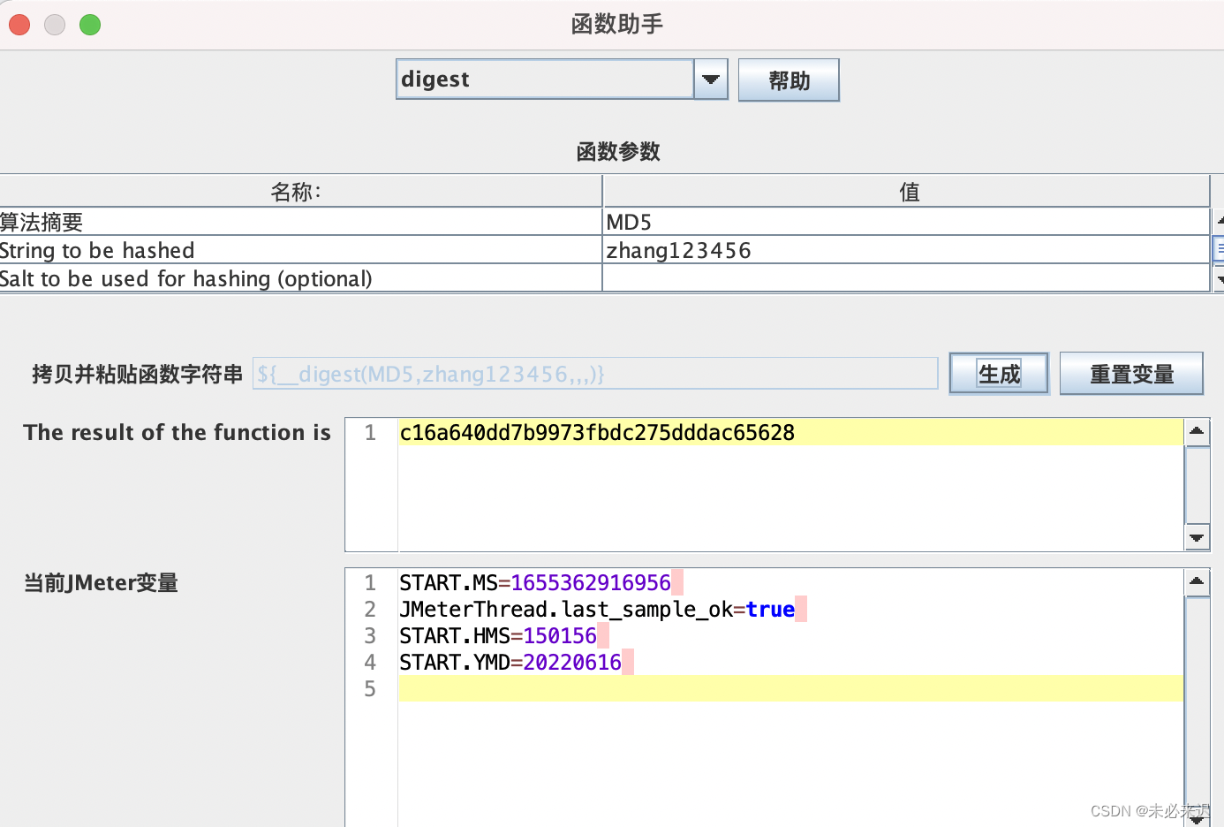
Task: Click the up arrow of variables panel scrollbar
Action: [1197, 581]
